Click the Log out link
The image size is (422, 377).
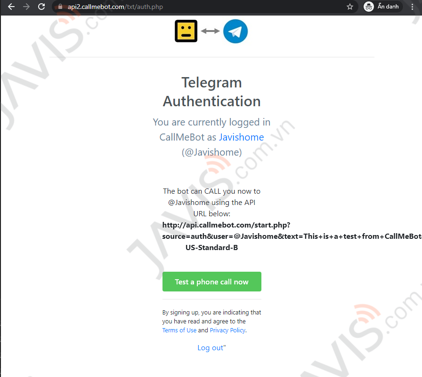coord(211,348)
